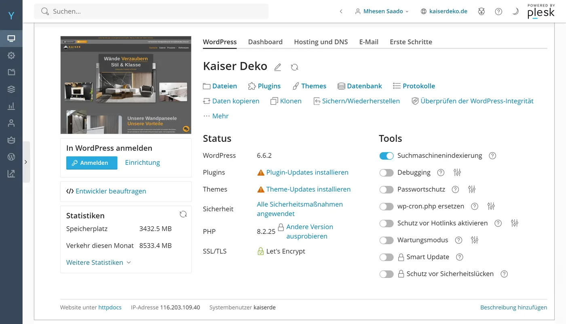Open the help question mark in top bar
Image resolution: width=566 pixels, height=324 pixels.
click(x=498, y=11)
